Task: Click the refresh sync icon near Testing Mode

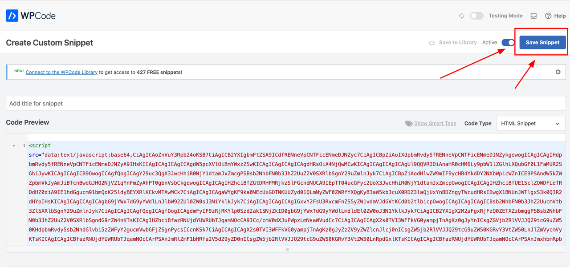Action: pyautogui.click(x=462, y=16)
